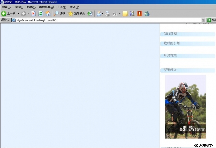216x148 pixels.
Task: Open the Edit button dropdown arrow
Action: tap(120, 13)
